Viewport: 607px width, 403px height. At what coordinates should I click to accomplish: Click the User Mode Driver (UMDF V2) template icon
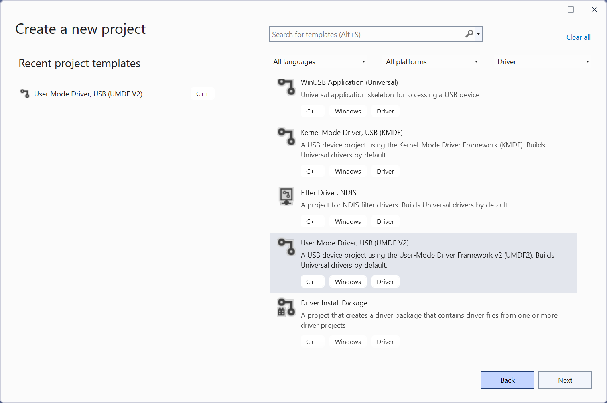coord(286,247)
